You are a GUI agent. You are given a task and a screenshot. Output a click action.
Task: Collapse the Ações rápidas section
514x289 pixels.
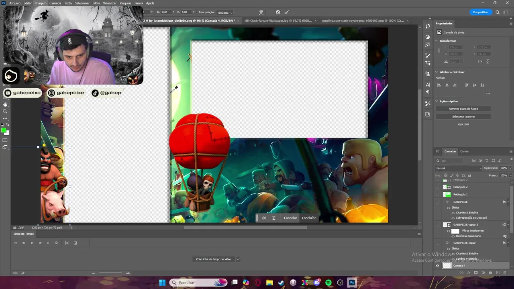pyautogui.click(x=437, y=102)
